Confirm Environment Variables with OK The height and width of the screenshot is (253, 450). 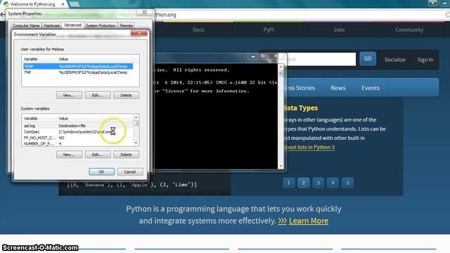coord(101,171)
